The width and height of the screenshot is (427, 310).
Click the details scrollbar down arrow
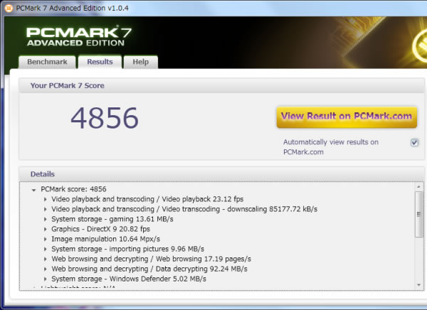coord(419,285)
